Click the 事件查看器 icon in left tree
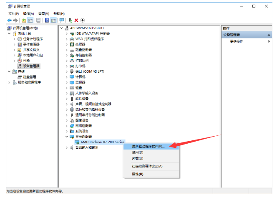277x198 pixels. 20,44
